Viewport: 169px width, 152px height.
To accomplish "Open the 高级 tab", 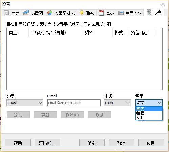I will 106,13.
